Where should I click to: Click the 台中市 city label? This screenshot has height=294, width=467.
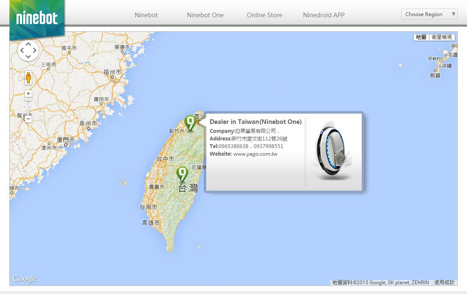[165, 159]
